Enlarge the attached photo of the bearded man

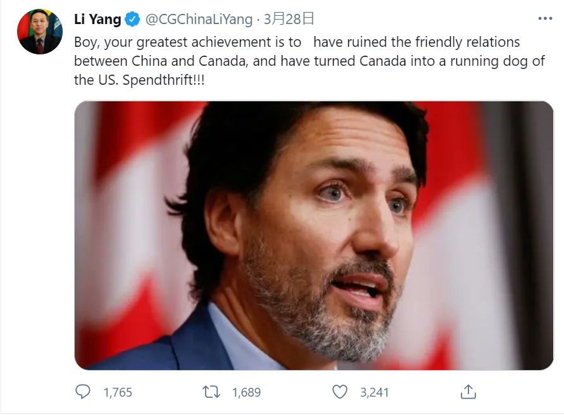coord(314,235)
